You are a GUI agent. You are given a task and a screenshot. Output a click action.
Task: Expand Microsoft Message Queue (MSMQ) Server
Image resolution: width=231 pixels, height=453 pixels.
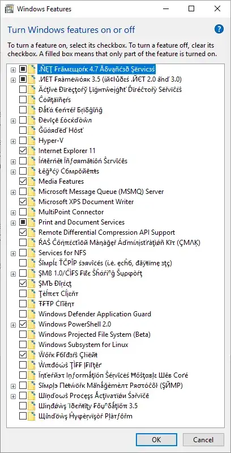(x=13, y=192)
